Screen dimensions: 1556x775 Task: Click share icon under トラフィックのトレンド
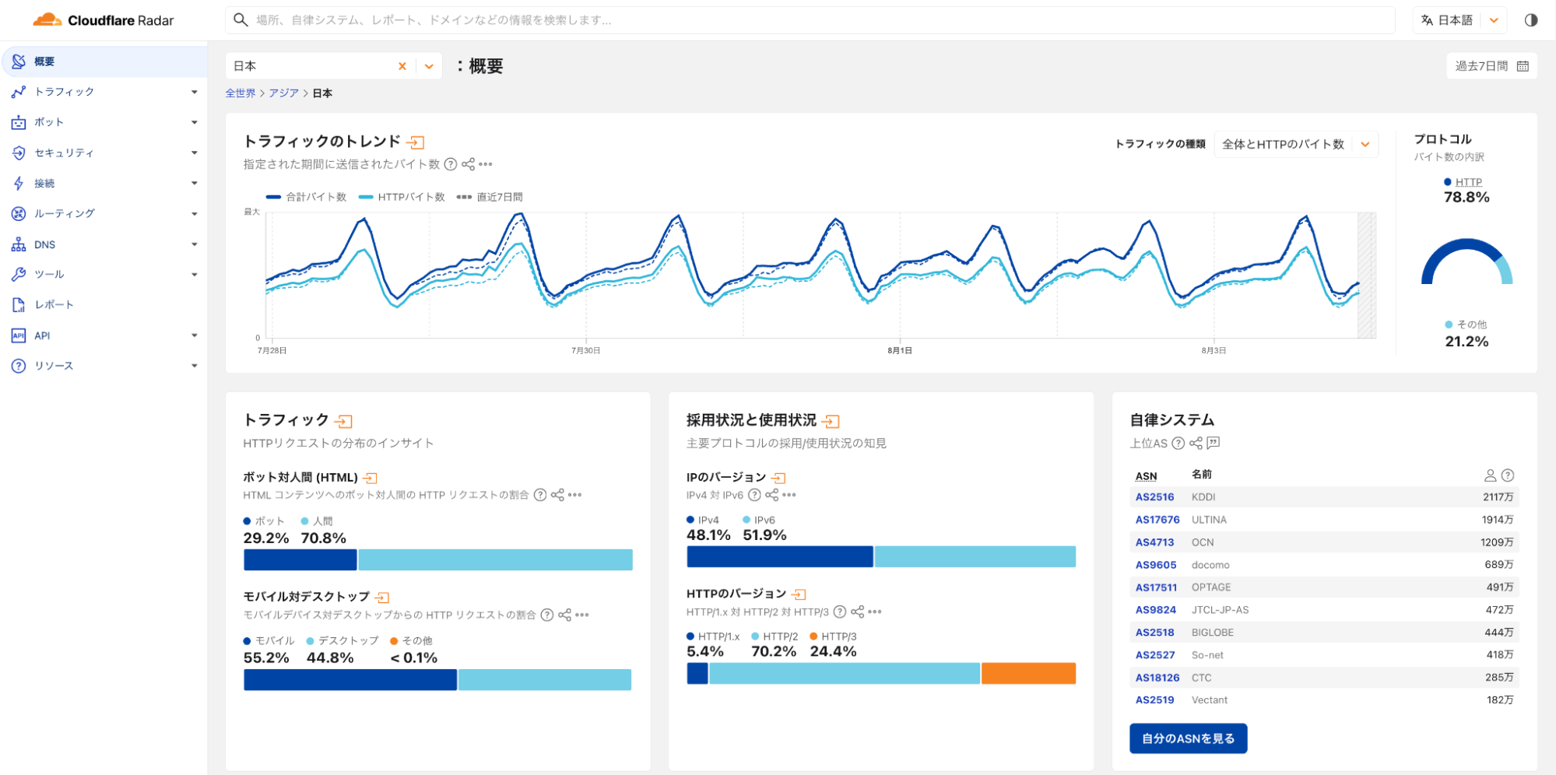(x=468, y=164)
